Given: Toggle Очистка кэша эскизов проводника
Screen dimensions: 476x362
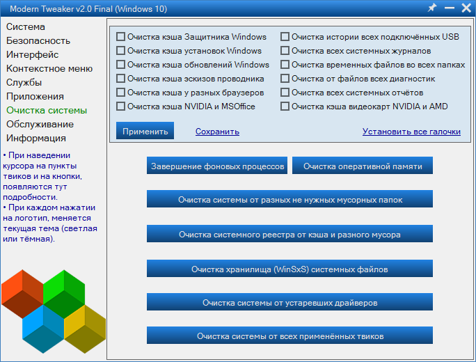Looking at the screenshot, I should 120,79.
